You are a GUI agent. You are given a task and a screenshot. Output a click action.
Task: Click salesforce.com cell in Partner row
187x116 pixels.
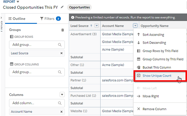(x=117, y=80)
